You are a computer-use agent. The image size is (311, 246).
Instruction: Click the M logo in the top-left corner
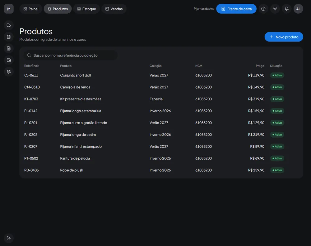point(9,9)
